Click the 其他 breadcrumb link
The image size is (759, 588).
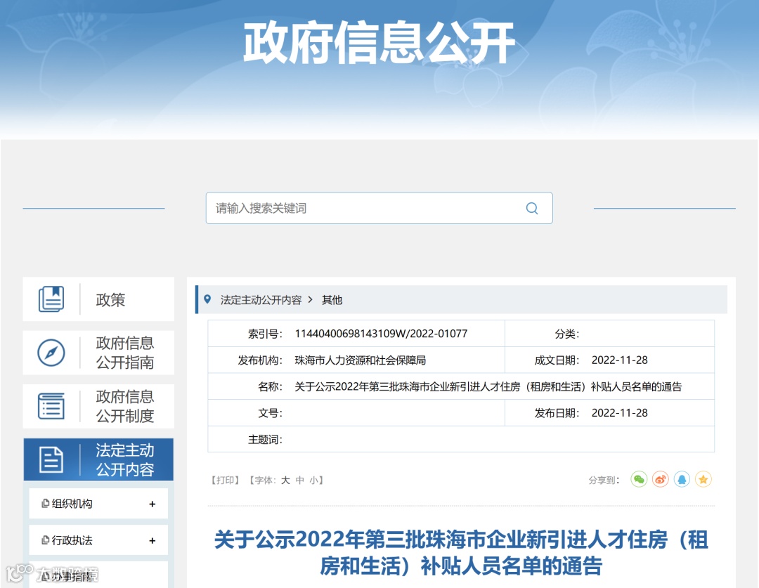(x=332, y=300)
